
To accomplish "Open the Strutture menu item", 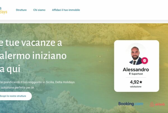I will pos(21,10).
